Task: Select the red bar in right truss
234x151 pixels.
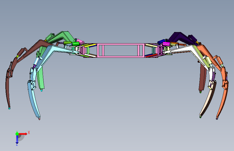Action: click(151, 56)
